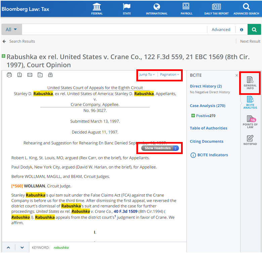Click the Table of Authorities link
This screenshot has height=253, width=262.
(x=208, y=128)
